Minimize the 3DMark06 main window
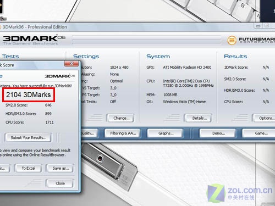The width and height of the screenshot is (275, 206). (258, 26)
